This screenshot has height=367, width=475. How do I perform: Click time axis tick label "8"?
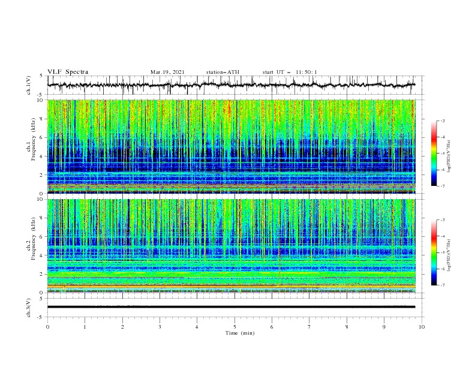point(347,327)
